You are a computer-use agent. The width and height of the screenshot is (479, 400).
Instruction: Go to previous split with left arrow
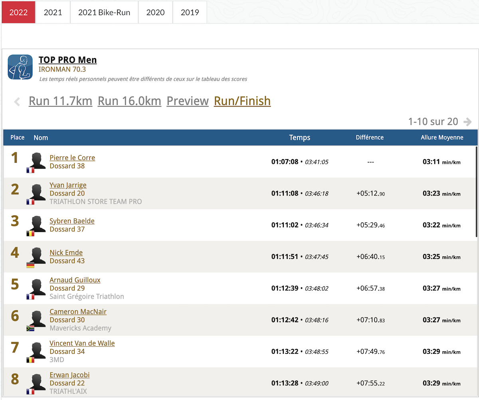pos(17,102)
